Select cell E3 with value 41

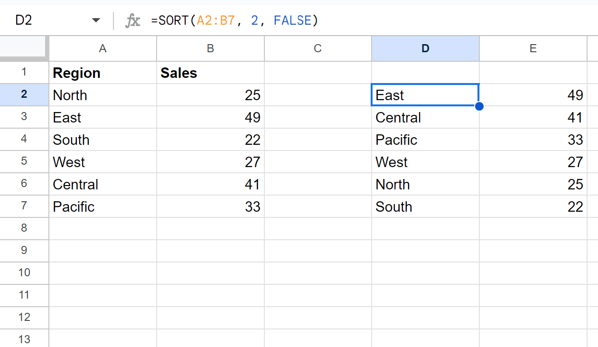533,117
